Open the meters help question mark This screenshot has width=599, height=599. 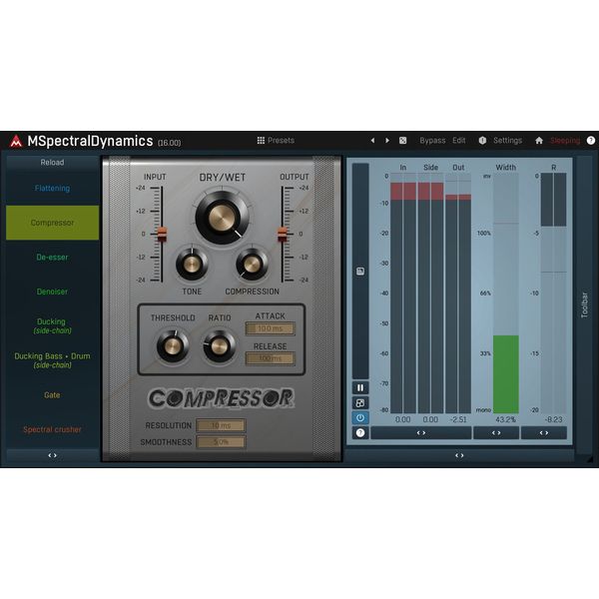pyautogui.click(x=360, y=433)
